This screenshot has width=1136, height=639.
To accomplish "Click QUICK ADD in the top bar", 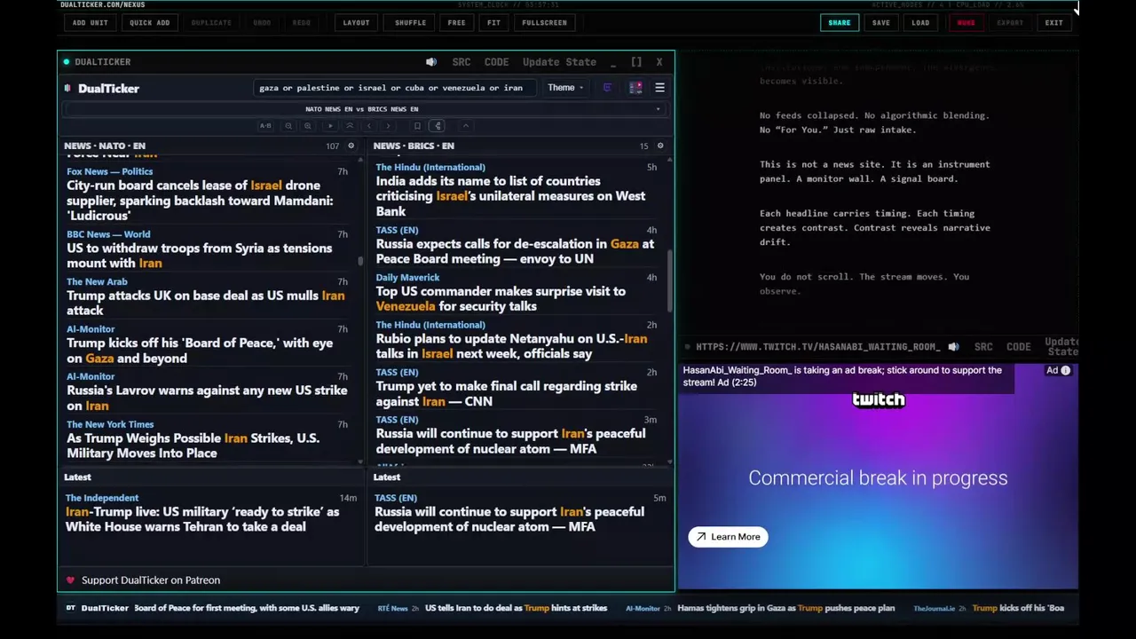I will coord(149,23).
